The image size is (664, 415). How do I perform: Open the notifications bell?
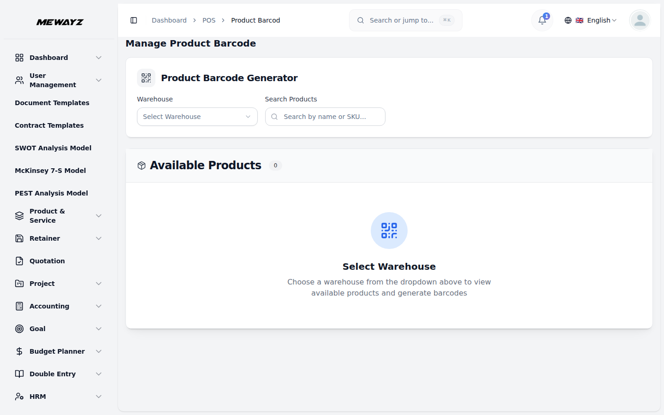point(542,20)
